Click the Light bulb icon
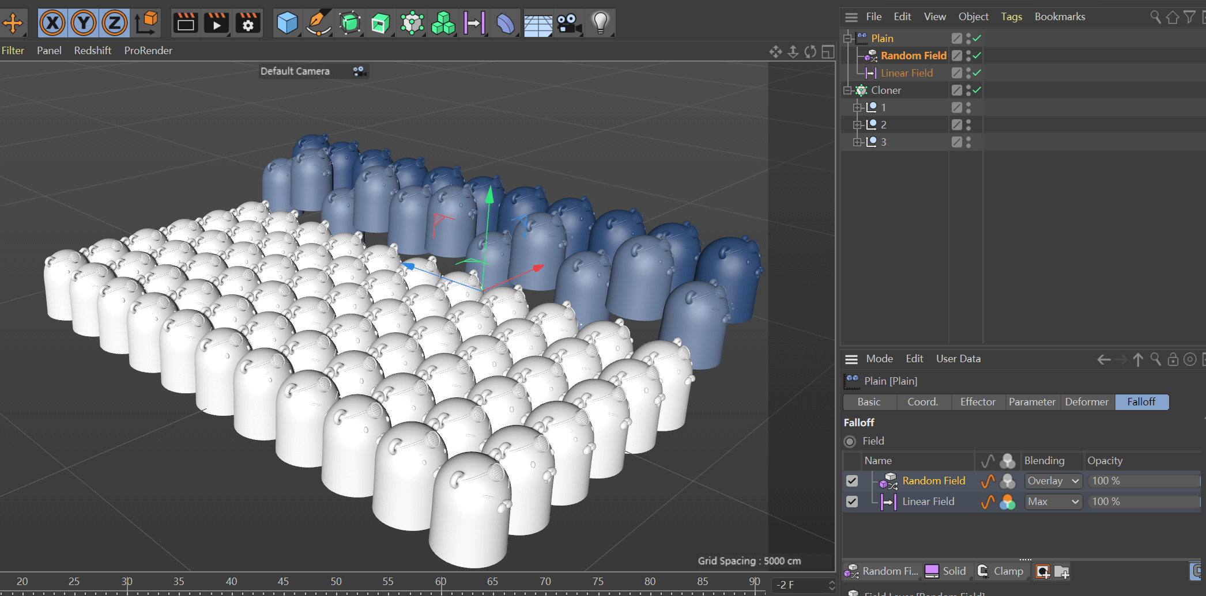The width and height of the screenshot is (1206, 596). click(601, 23)
